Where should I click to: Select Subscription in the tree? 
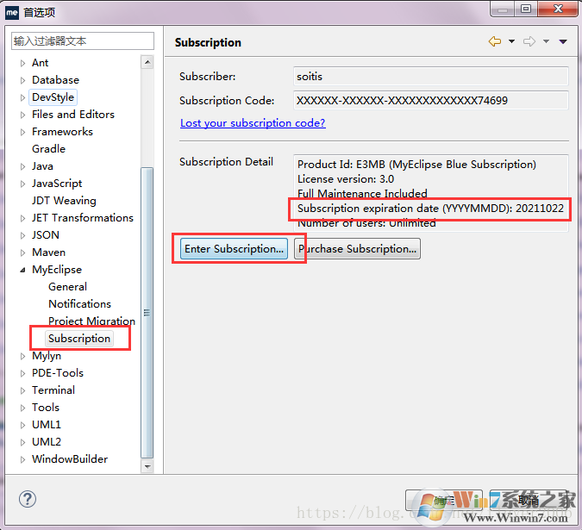tap(79, 338)
